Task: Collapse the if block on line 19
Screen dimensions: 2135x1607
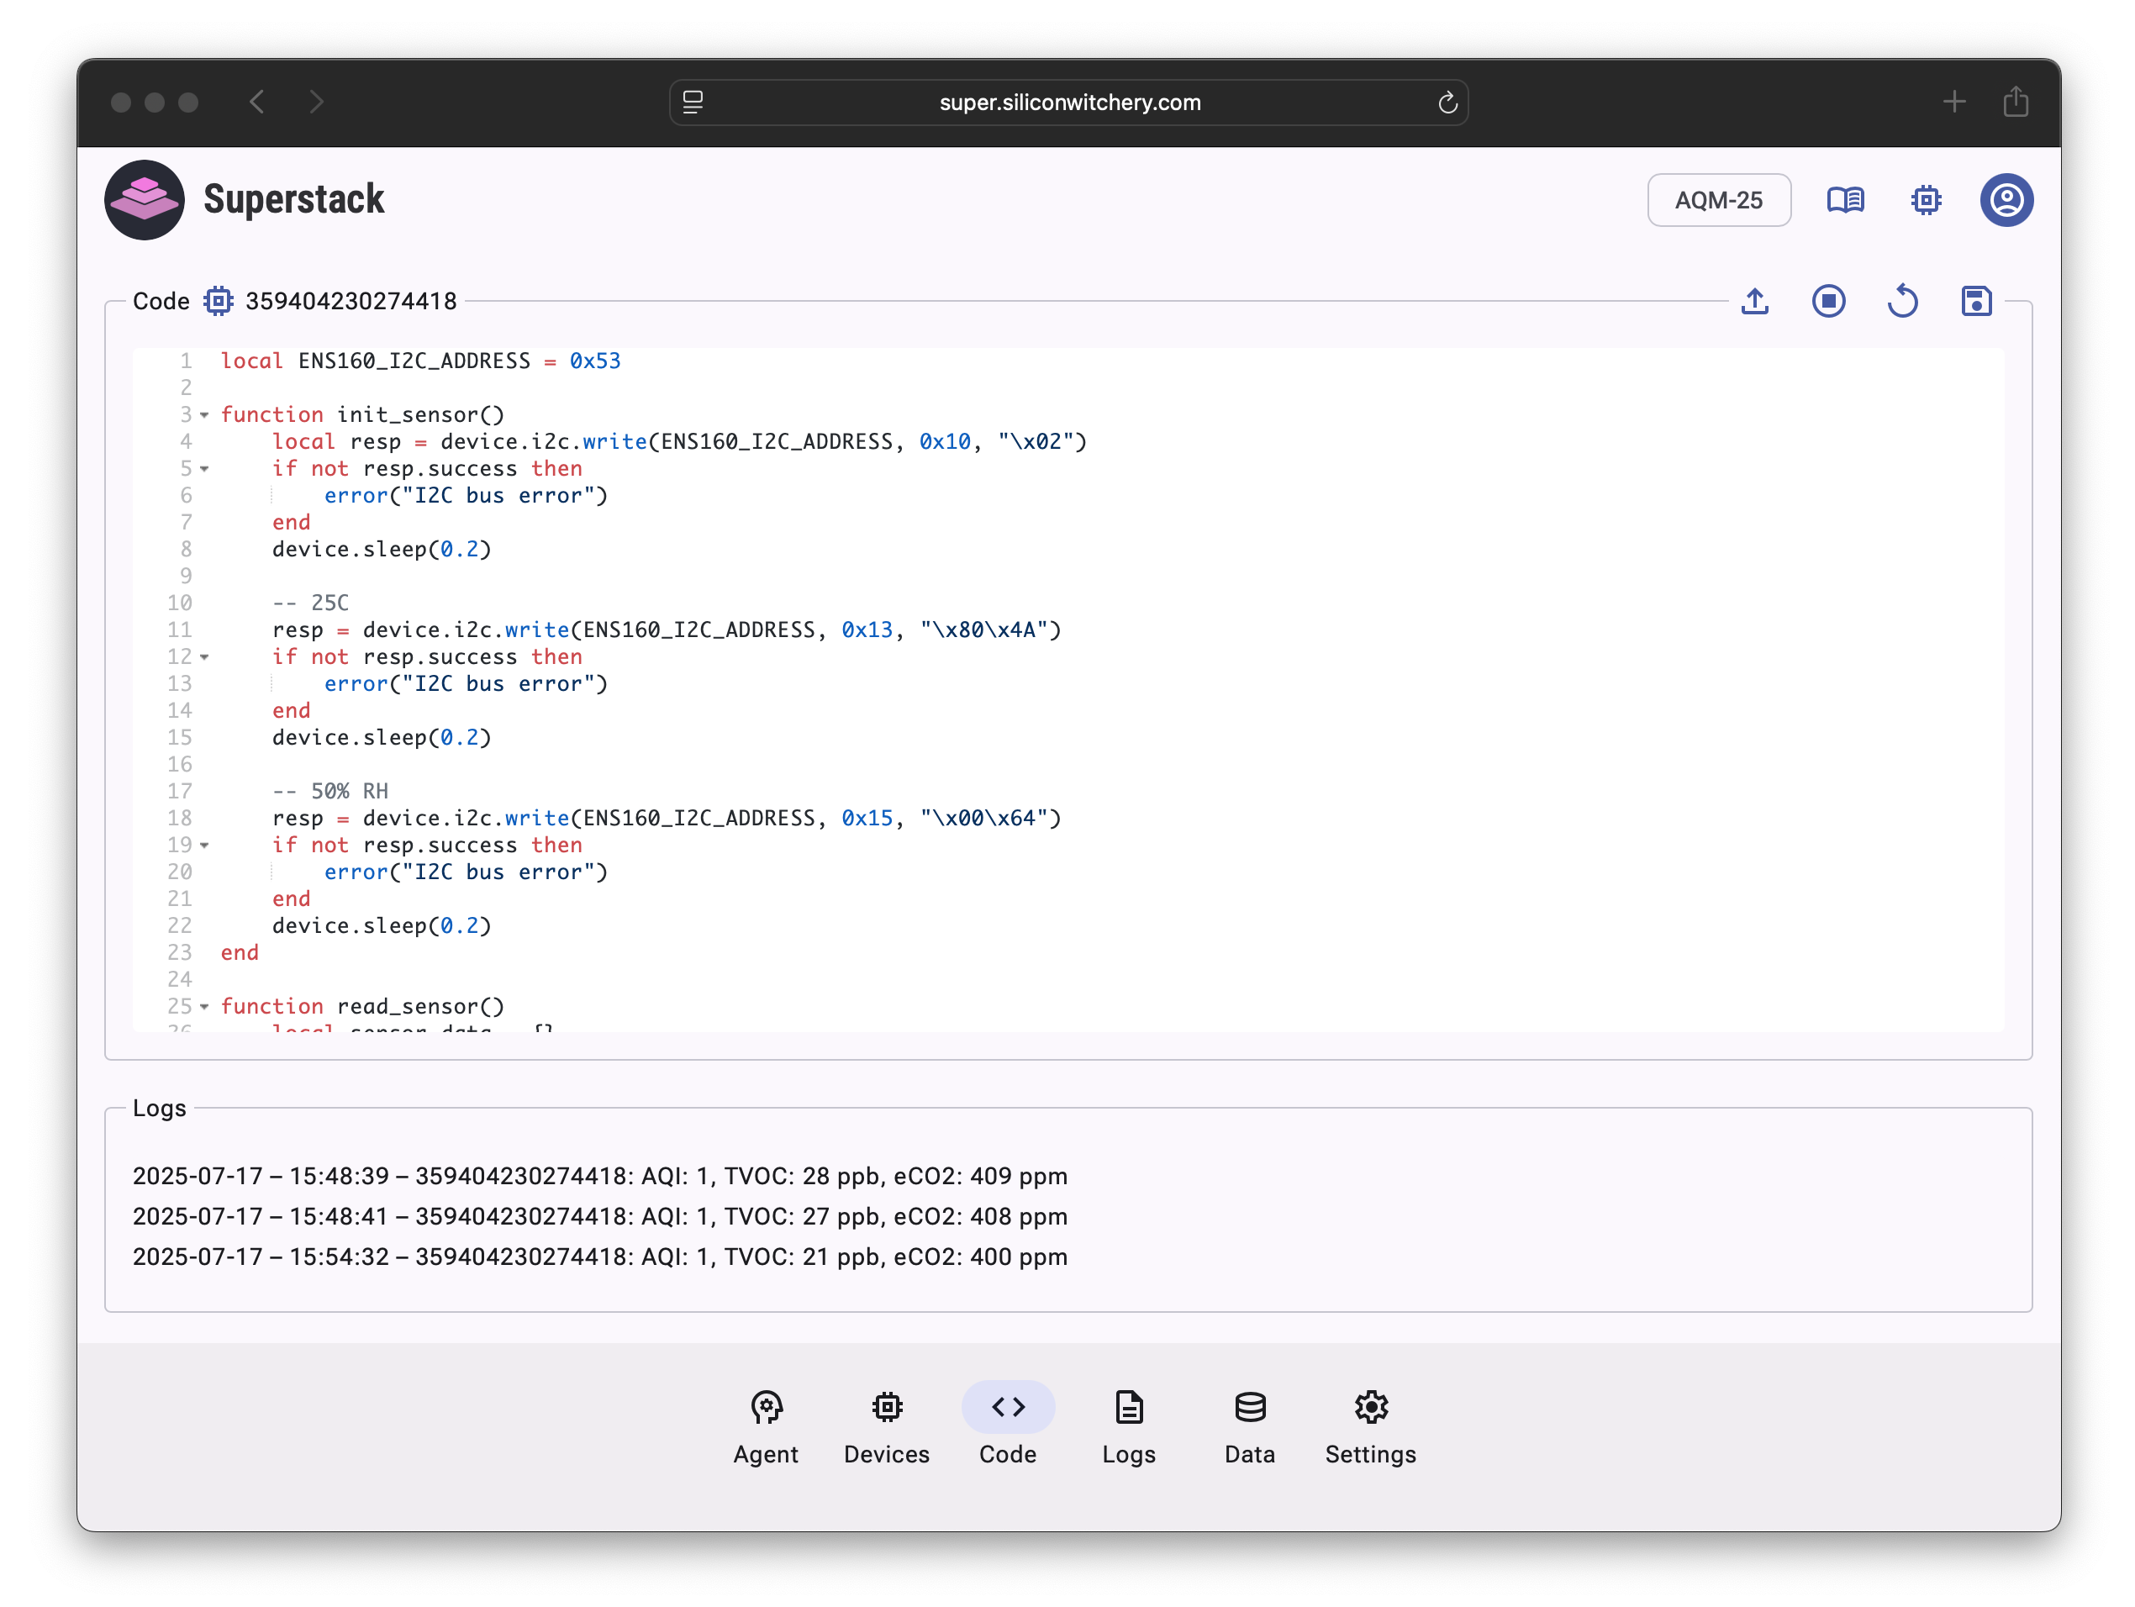Action: coord(204,846)
